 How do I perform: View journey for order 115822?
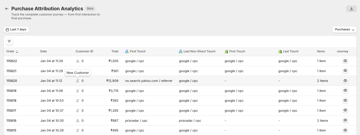[345, 61]
